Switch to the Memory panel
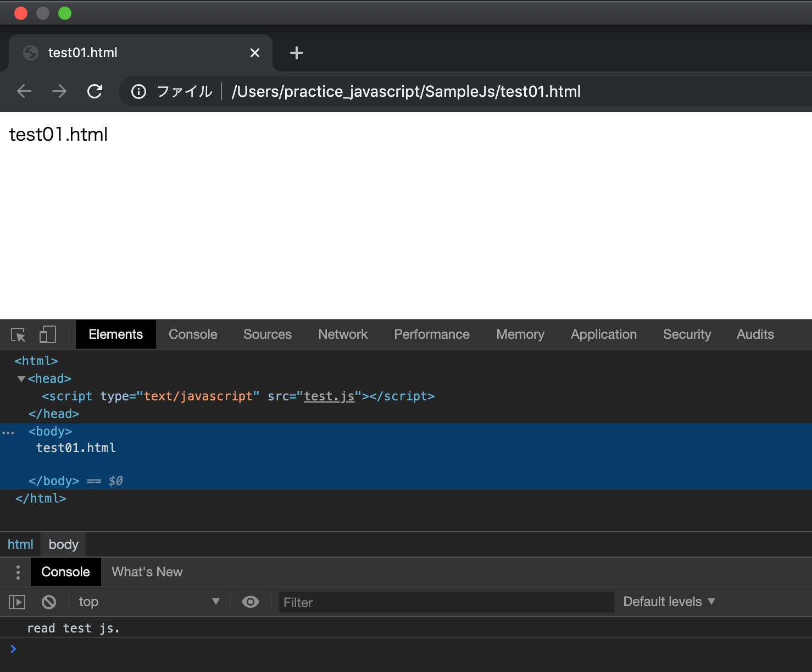This screenshot has width=812, height=672. [x=520, y=334]
